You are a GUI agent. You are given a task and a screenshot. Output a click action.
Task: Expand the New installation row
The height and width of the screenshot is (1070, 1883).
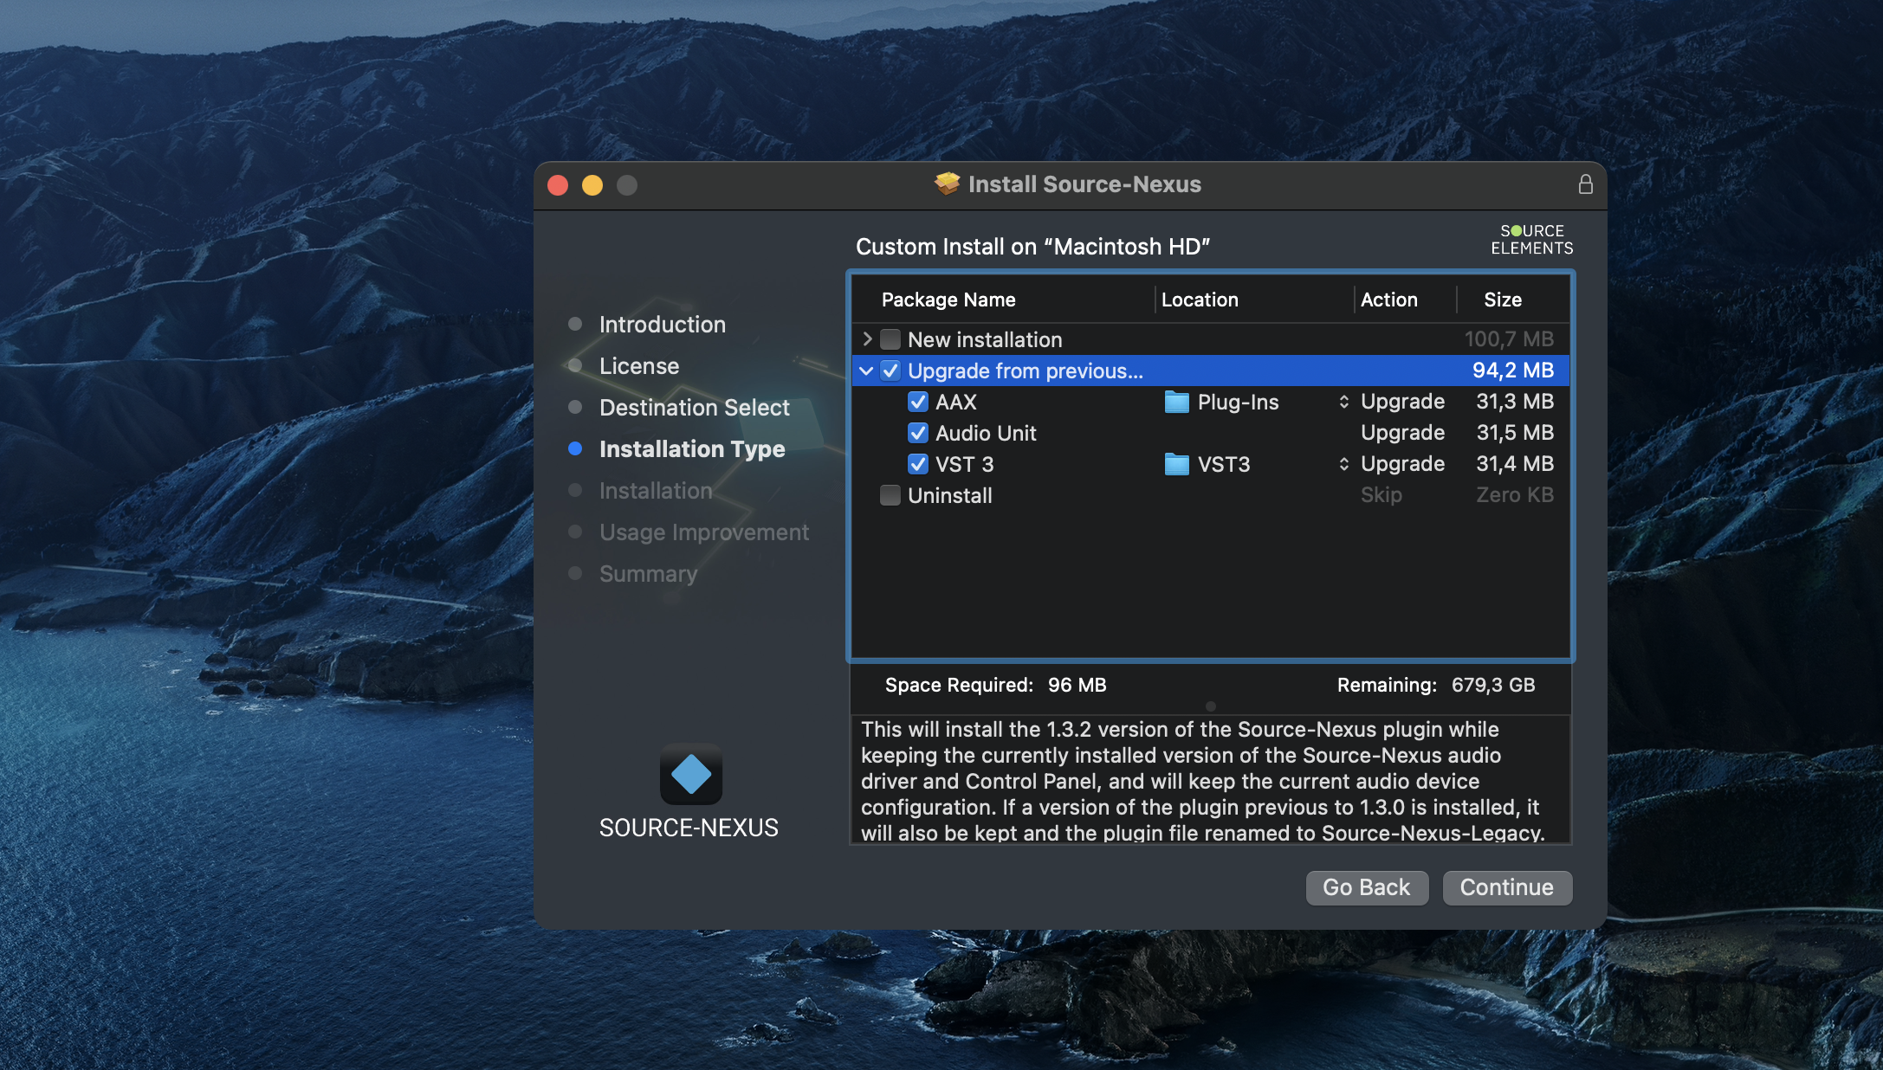867,339
